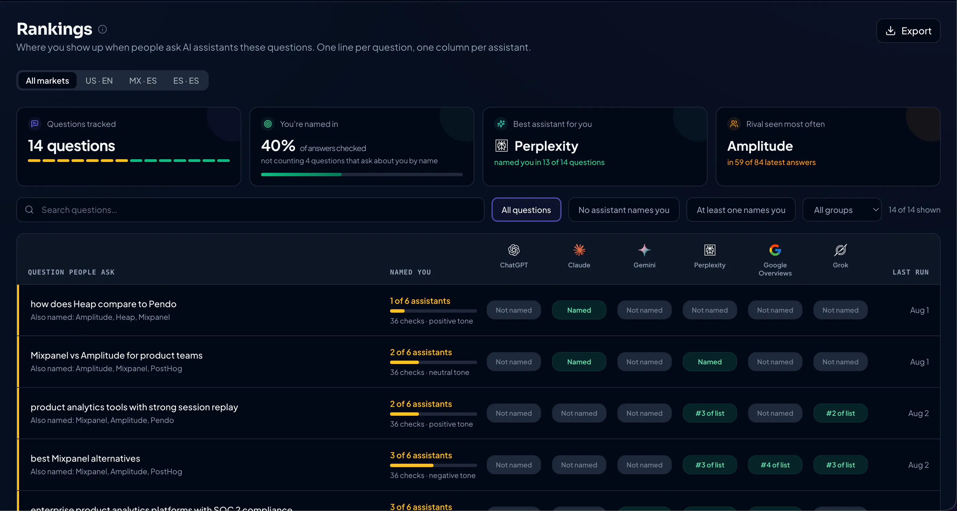
Task: Select the MX · ES market tab
Action: (143, 81)
